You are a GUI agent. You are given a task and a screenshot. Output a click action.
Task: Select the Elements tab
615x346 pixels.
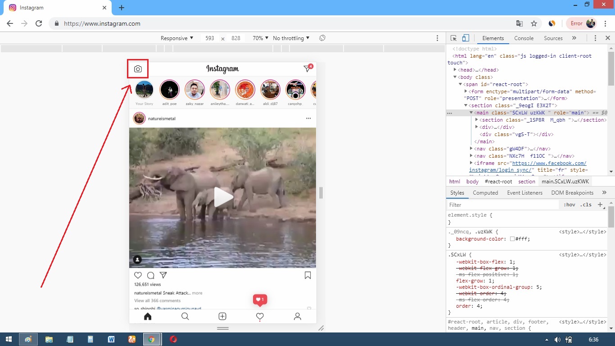pos(493,38)
